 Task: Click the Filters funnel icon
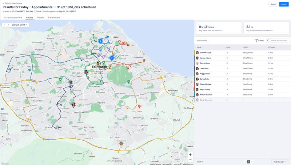coord(256,41)
